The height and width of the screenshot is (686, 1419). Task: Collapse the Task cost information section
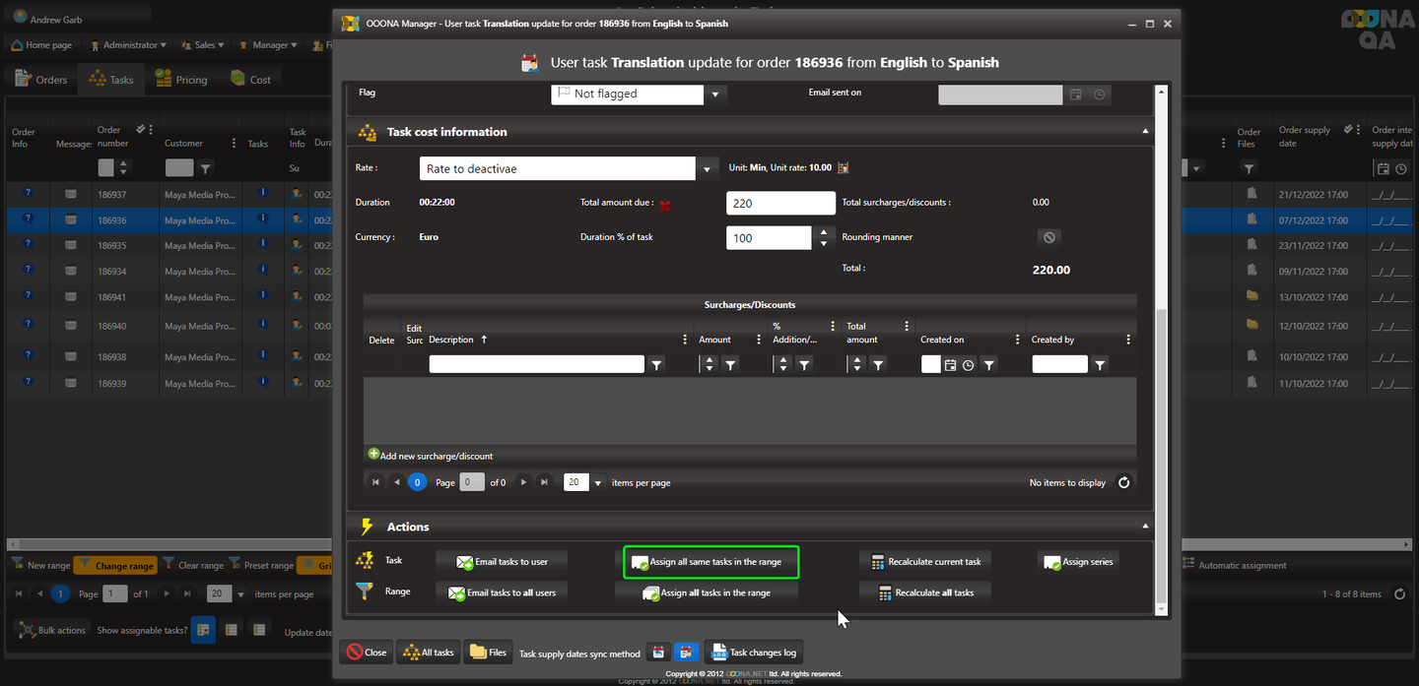click(x=1144, y=131)
